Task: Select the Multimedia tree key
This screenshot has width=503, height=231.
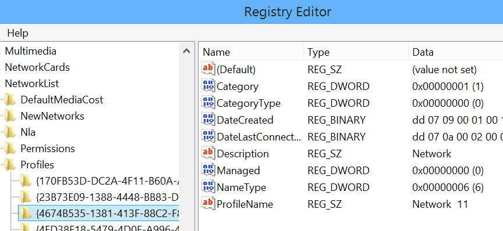Action: [x=30, y=51]
